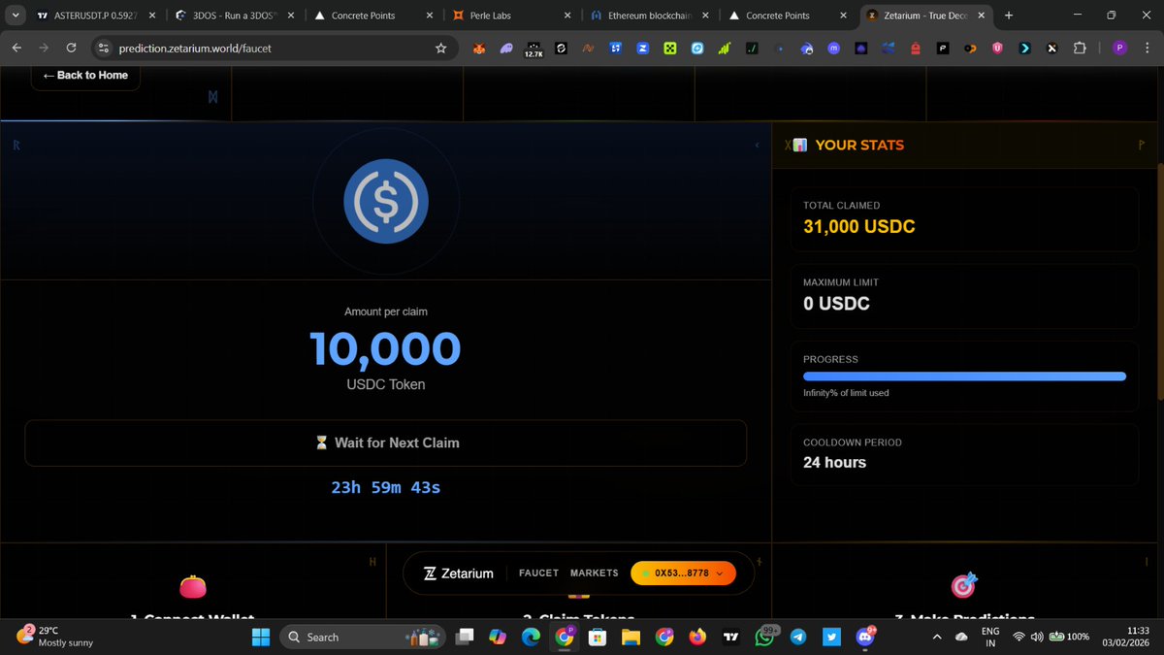Go back using Back to Home
The width and height of the screenshot is (1164, 655).
[85, 75]
